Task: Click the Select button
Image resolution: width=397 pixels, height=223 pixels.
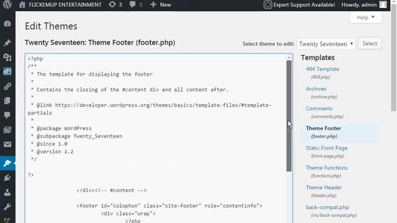Action: [370, 43]
